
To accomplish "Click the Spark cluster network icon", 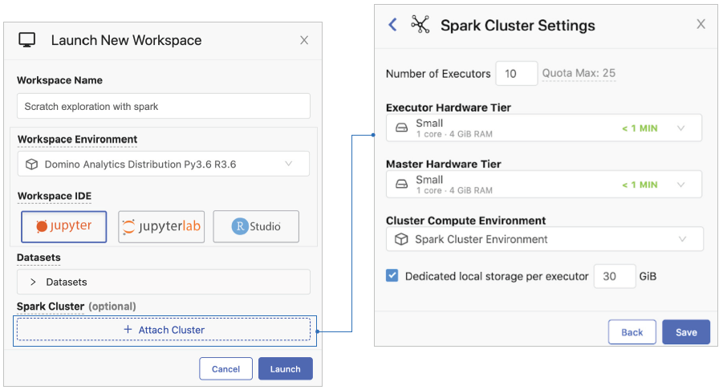I will tap(420, 24).
